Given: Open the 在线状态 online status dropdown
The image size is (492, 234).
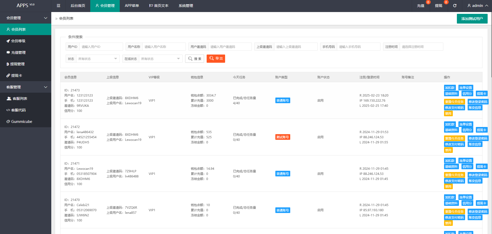Looking at the screenshot, I should pos(160,59).
